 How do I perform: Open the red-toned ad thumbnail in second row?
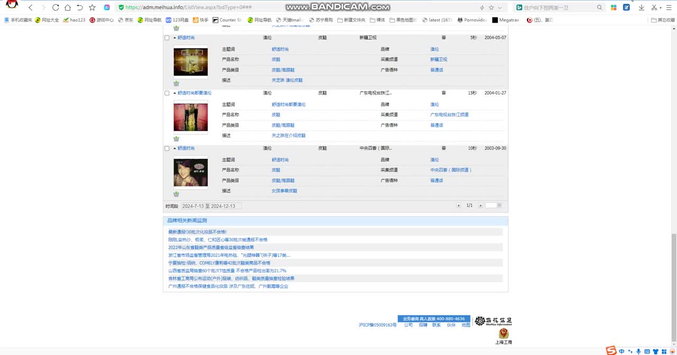[x=190, y=117]
